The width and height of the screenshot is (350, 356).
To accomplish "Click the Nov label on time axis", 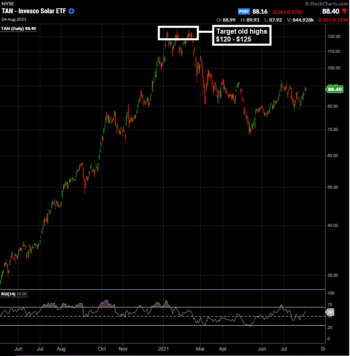I will [123, 349].
